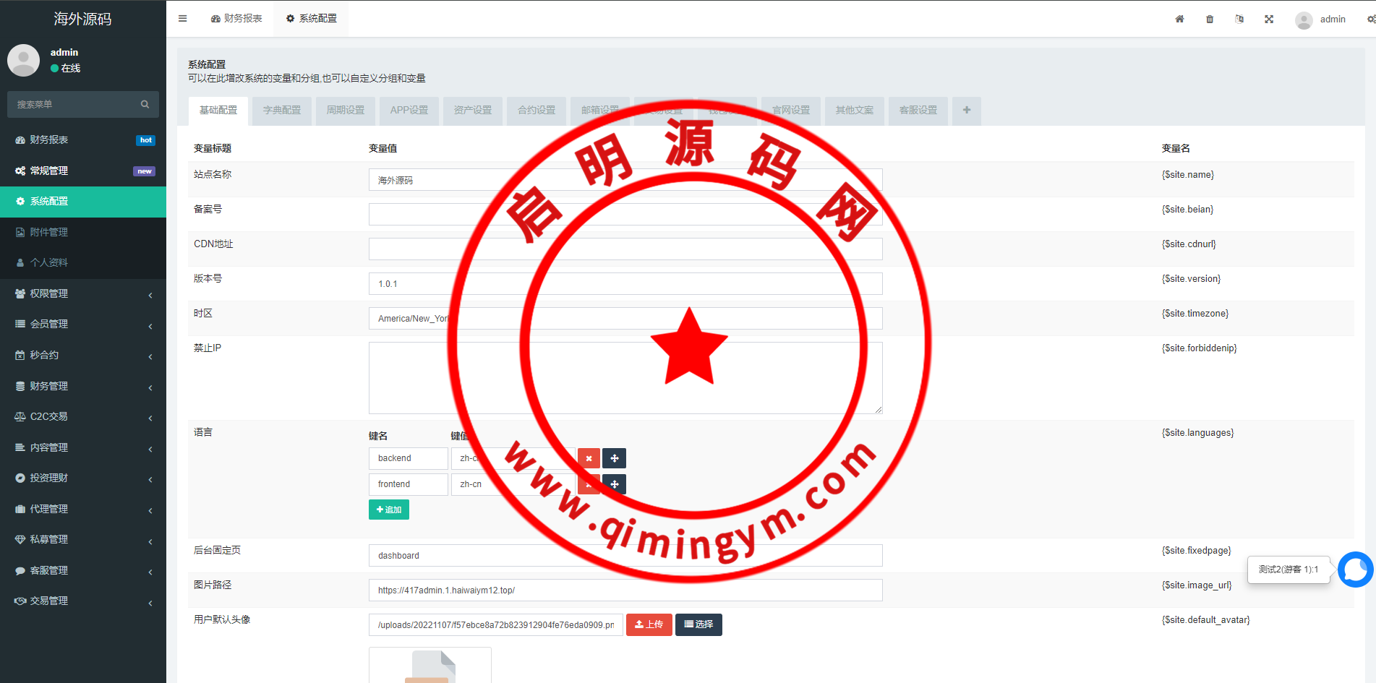Delete the backend language row
This screenshot has width=1376, height=683.
pyautogui.click(x=589, y=458)
